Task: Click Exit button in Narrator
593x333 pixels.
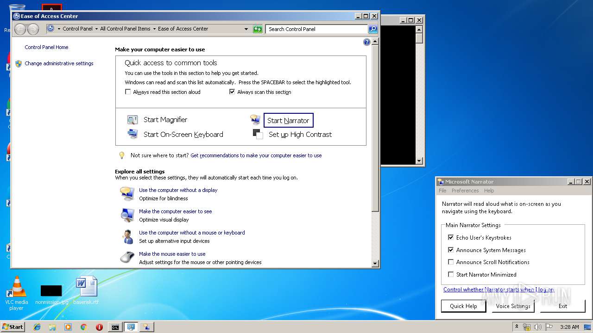Action: pos(562,306)
